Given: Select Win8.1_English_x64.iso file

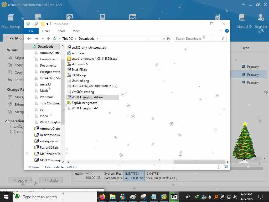Looking at the screenshot, I should click(92, 97).
